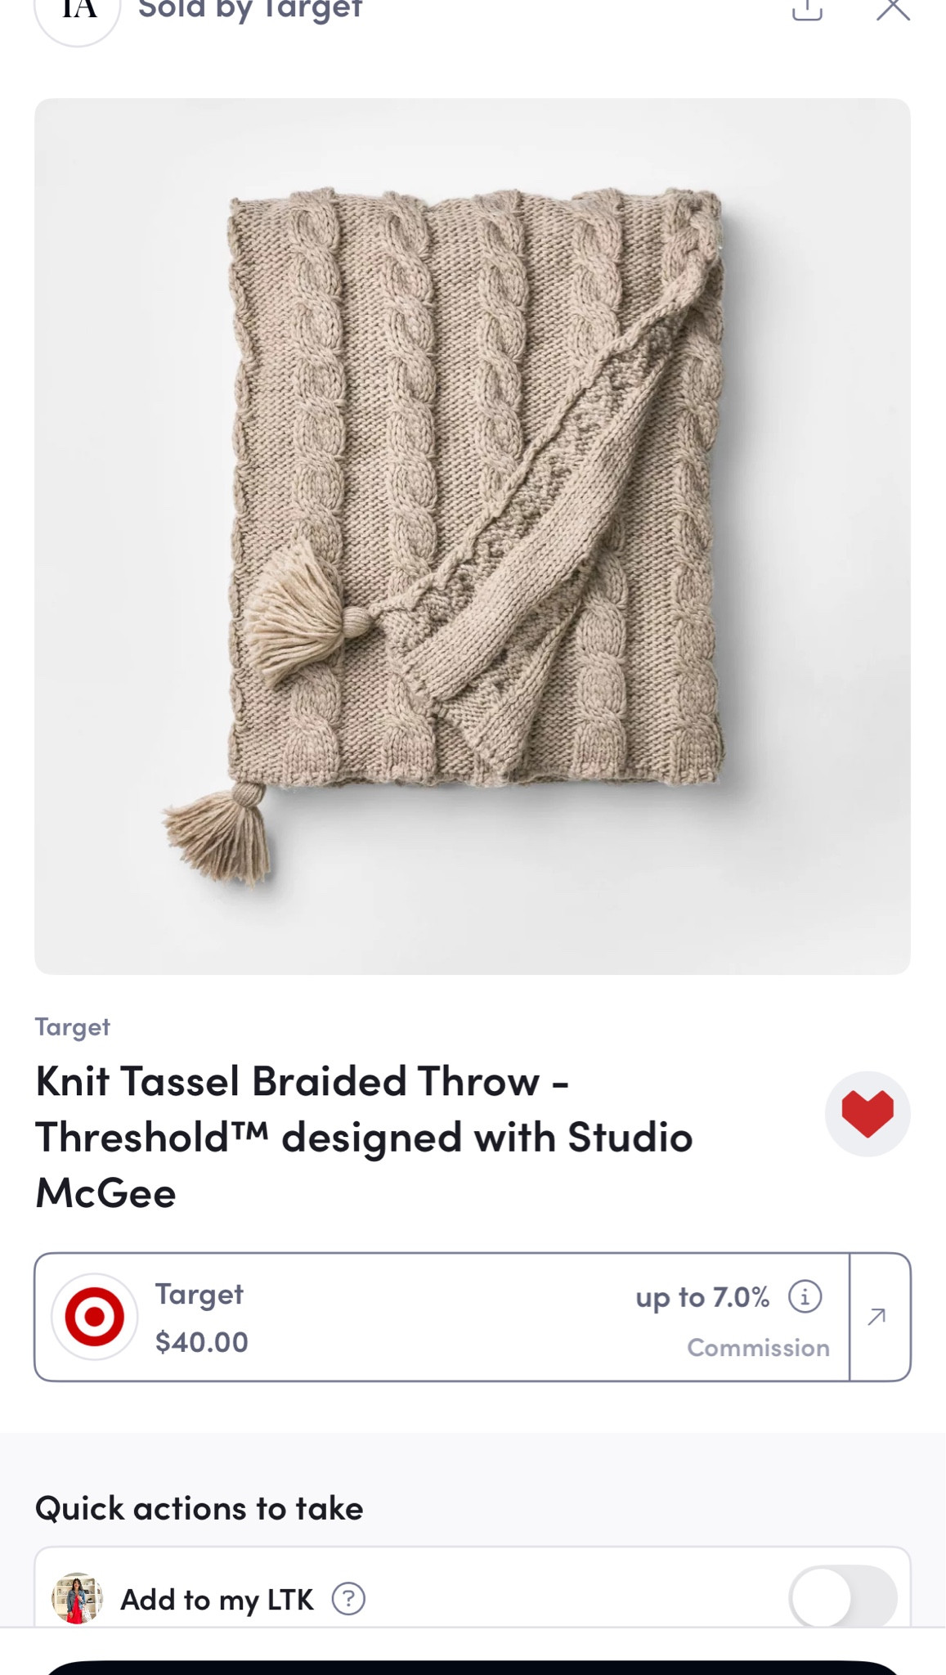
Task: Tap the Sold by Target header text
Action: point(249,10)
